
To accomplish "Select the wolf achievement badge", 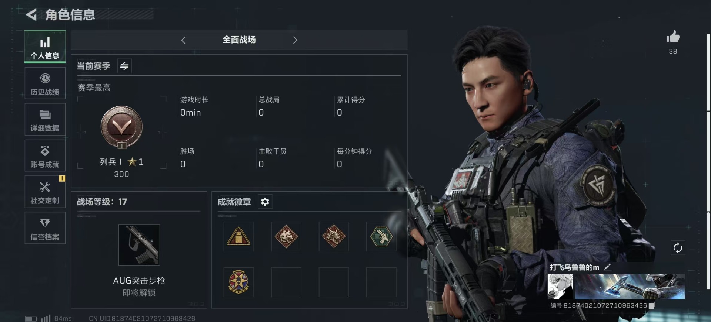I will pos(286,236).
